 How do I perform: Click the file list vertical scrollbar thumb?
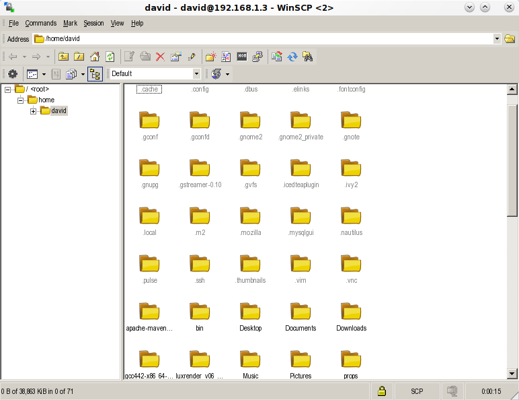coord(512,168)
